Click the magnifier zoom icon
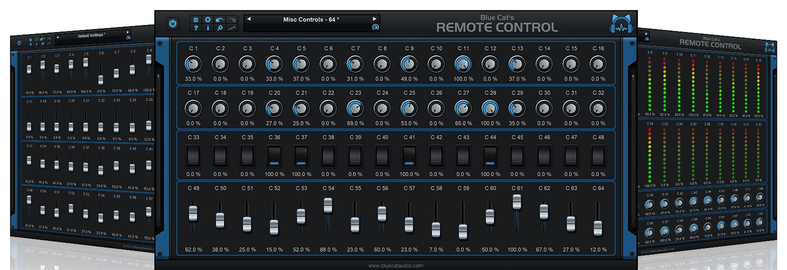This screenshot has height=270, width=787. click(x=220, y=28)
